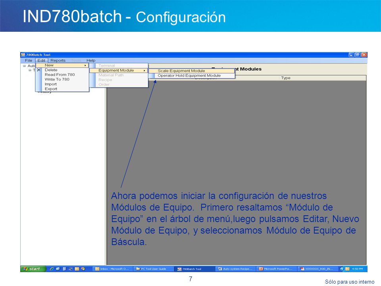
Task: Open the Help menu
Action: (x=91, y=60)
